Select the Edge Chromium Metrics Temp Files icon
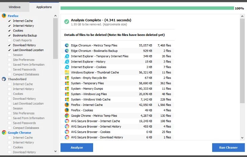This screenshot has width=247, height=157. (x=67, y=45)
